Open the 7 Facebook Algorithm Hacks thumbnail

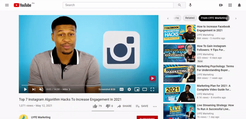(179, 34)
